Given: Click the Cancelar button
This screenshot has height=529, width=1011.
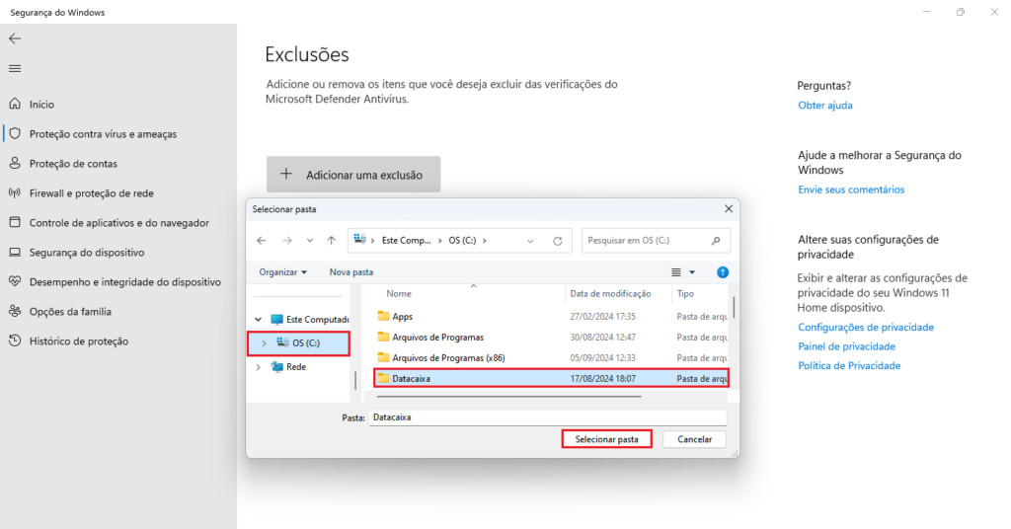Looking at the screenshot, I should 694,439.
